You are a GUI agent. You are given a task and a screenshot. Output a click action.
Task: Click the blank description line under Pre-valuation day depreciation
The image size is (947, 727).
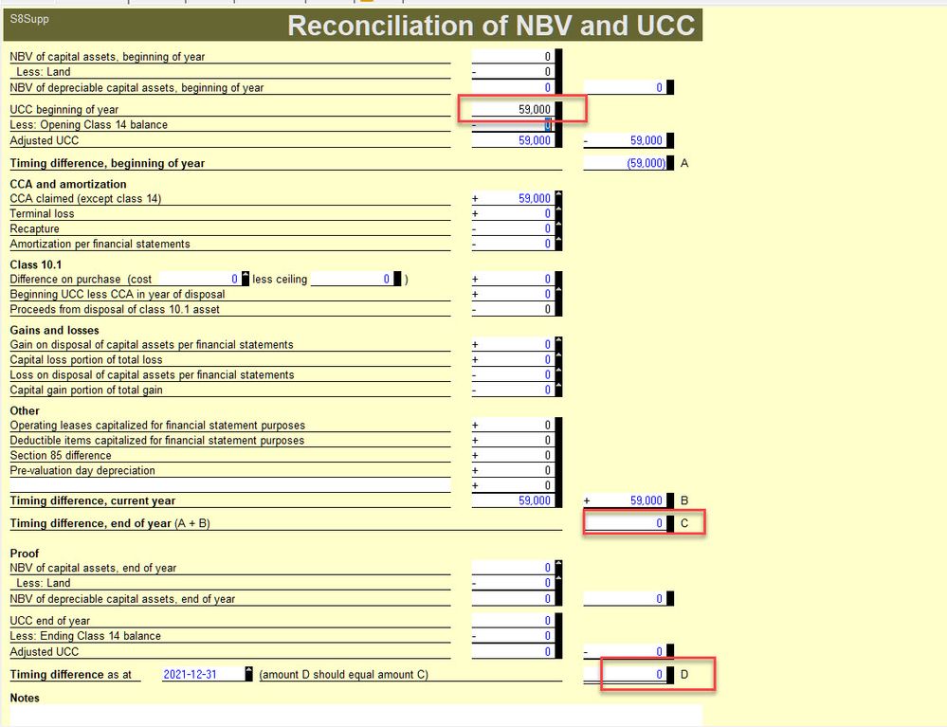pos(229,485)
